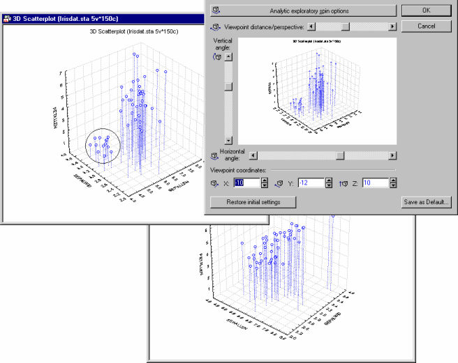The width and height of the screenshot is (458, 363).
Task: Click Save as Default button
Action: tap(426, 202)
